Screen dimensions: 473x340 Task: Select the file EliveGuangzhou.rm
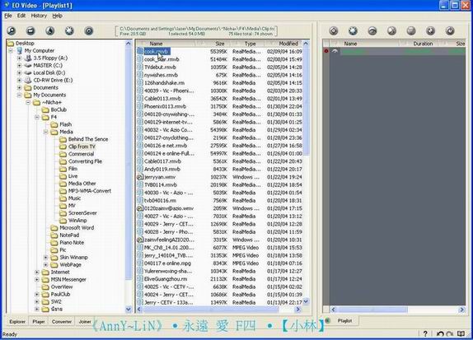click(x=166, y=279)
